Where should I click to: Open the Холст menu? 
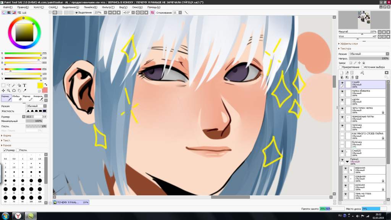[x=39, y=7]
